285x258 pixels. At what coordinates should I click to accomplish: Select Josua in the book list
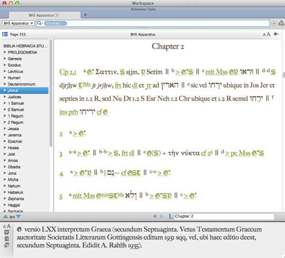click(14, 90)
